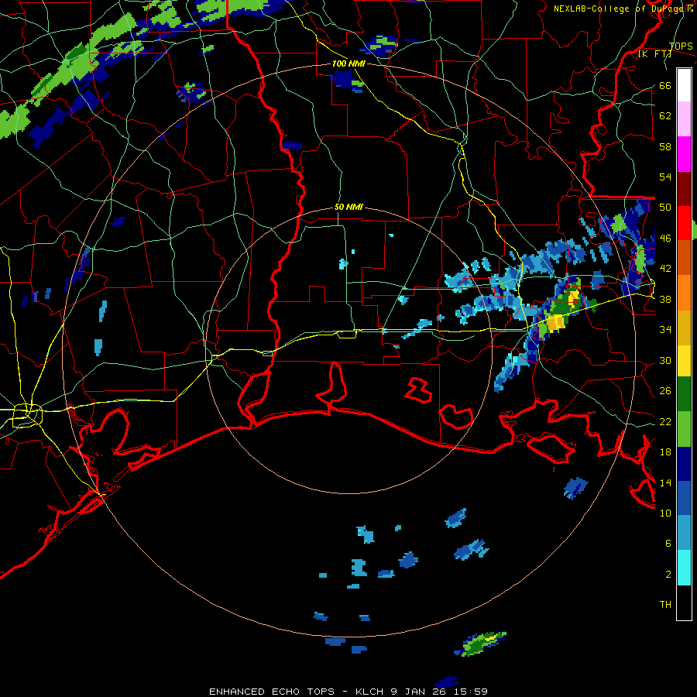Screen dimensions: 697x697
Task: Click the "58" legend value
Action: click(665, 146)
